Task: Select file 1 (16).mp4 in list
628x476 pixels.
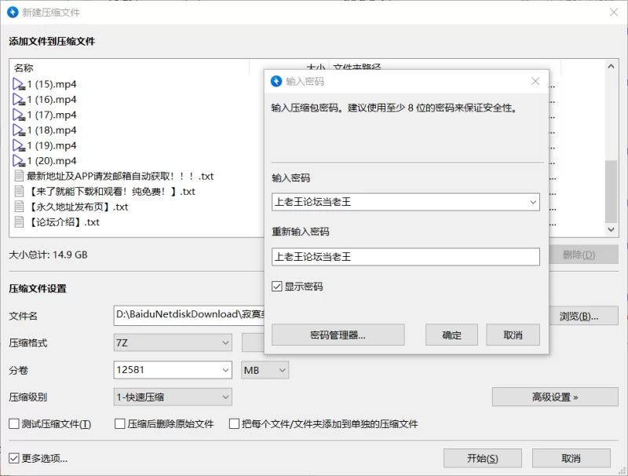Action: pos(52,100)
